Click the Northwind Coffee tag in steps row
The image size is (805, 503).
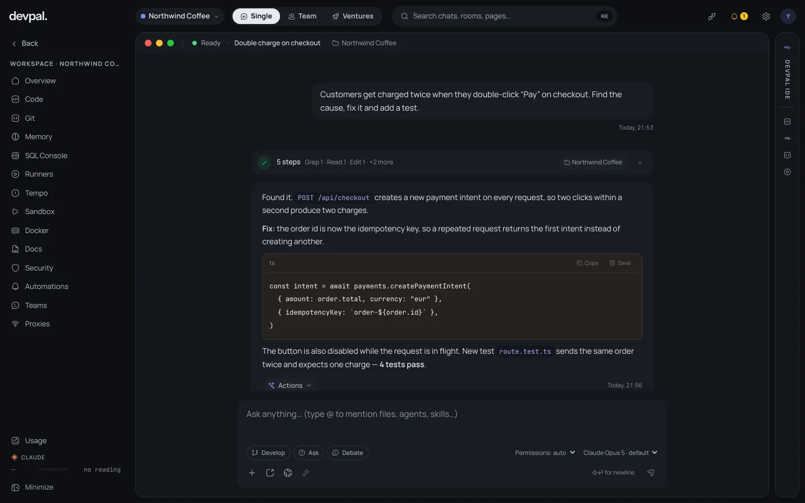click(593, 163)
